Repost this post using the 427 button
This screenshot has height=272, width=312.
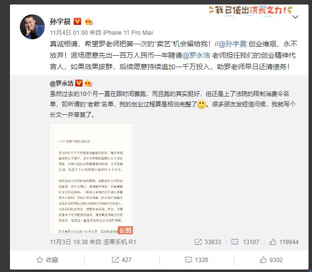coord(121,260)
